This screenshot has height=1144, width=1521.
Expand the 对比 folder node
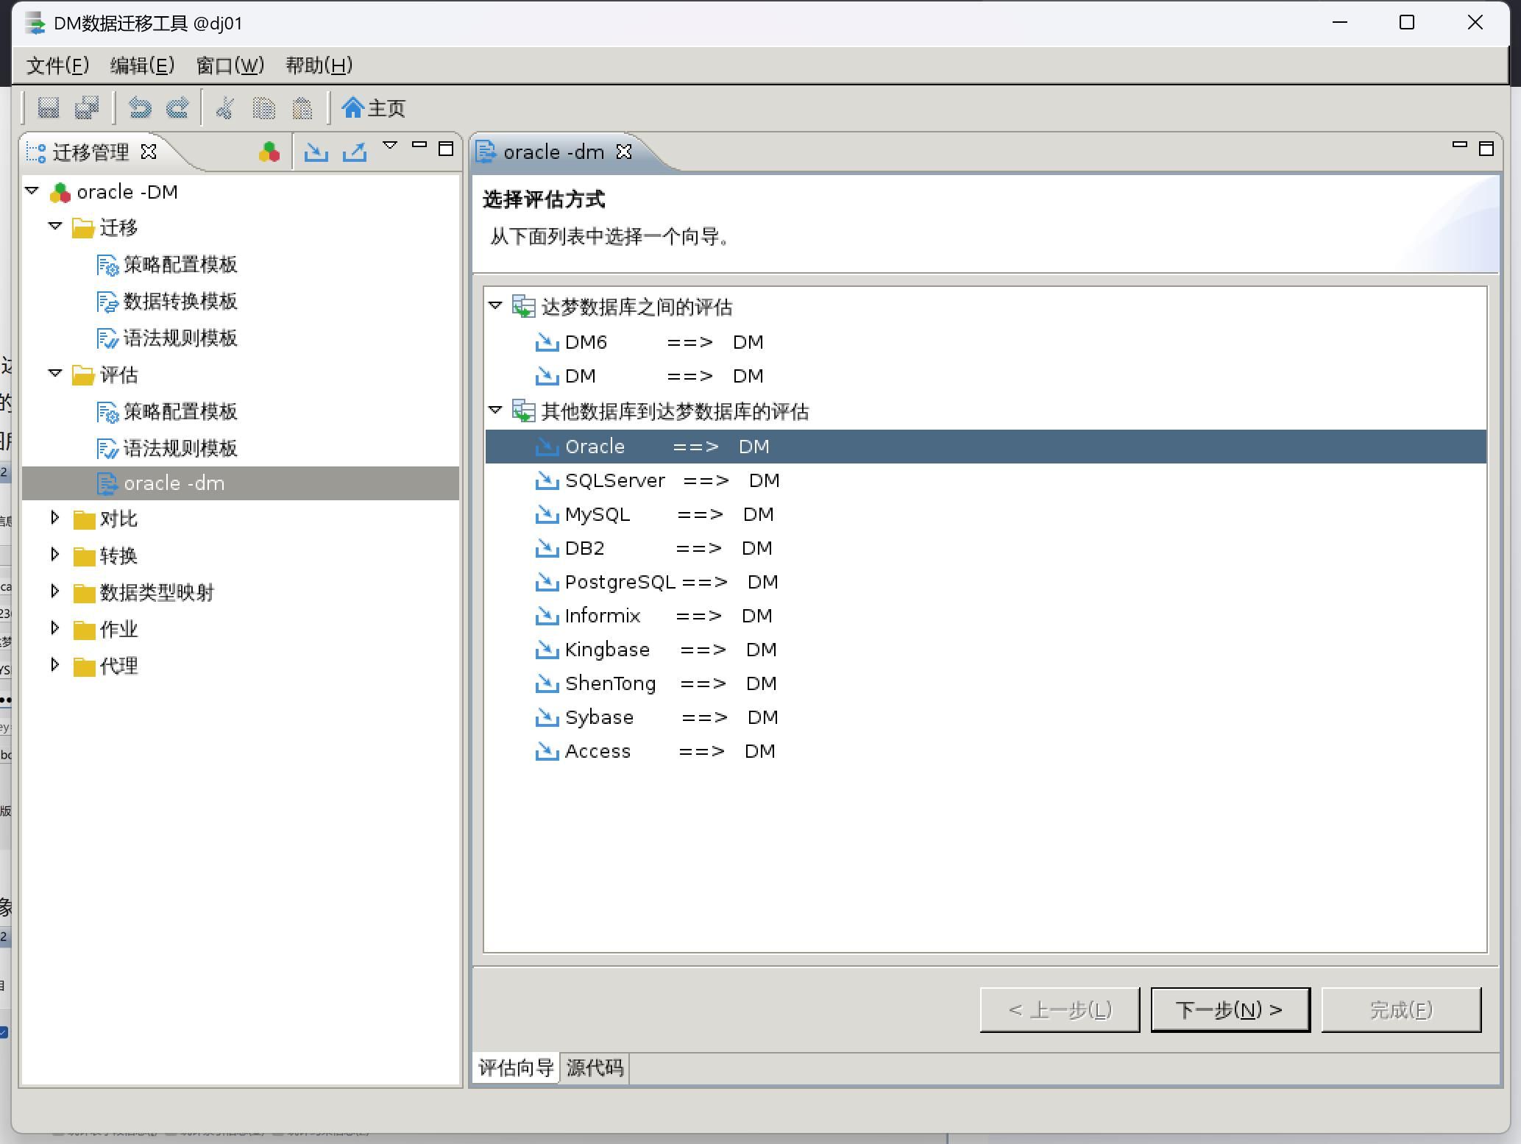(55, 518)
